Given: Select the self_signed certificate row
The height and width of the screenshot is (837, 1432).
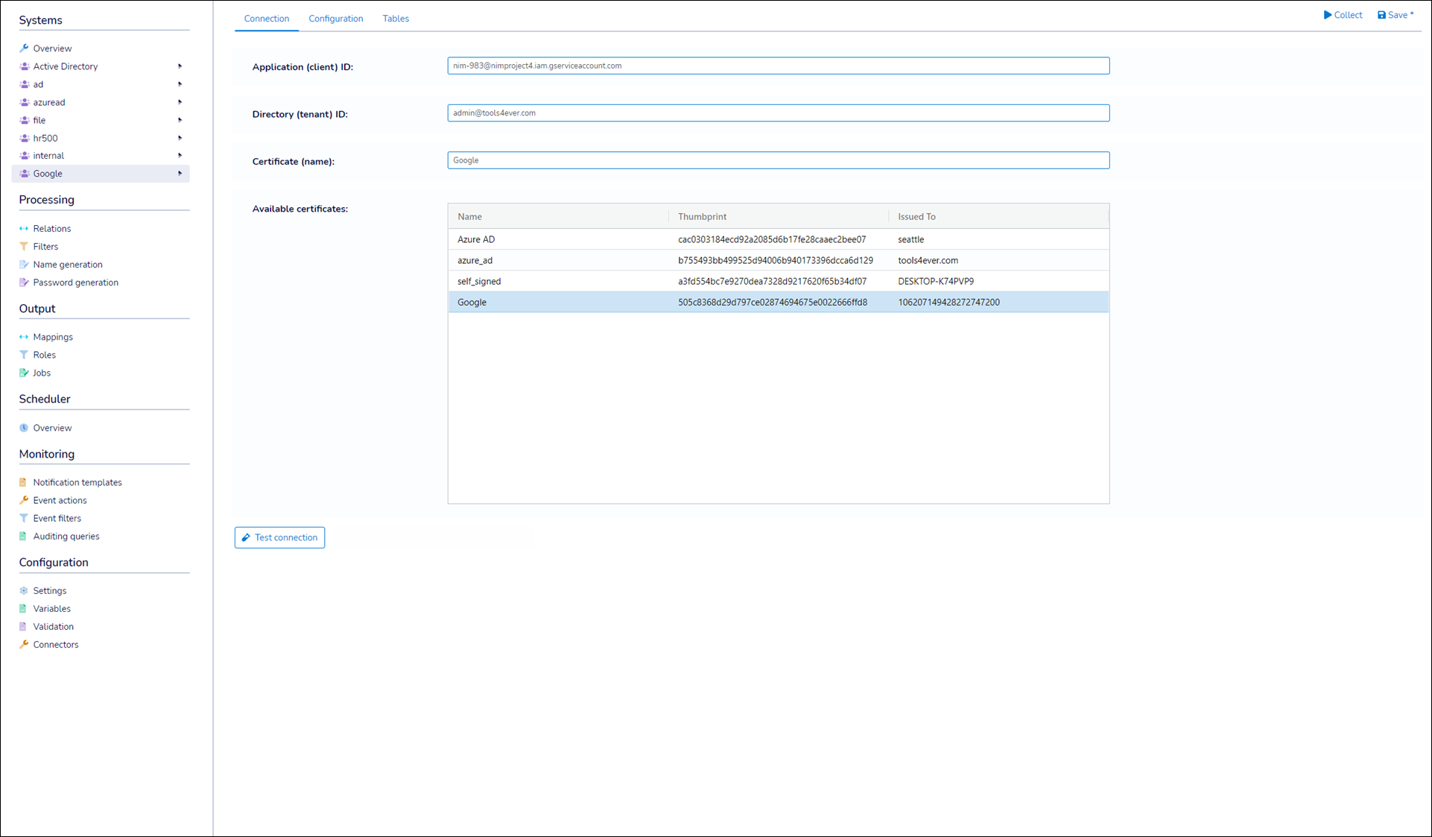Looking at the screenshot, I should (778, 281).
